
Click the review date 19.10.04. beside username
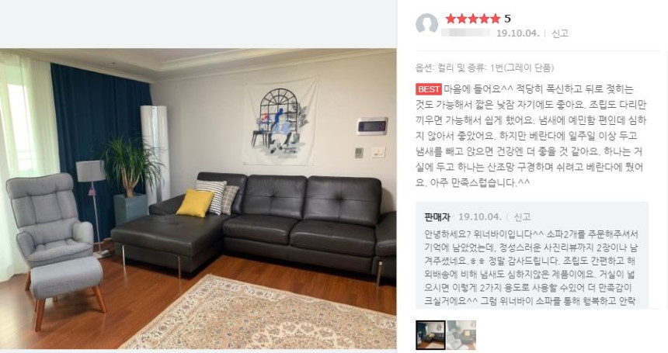517,33
